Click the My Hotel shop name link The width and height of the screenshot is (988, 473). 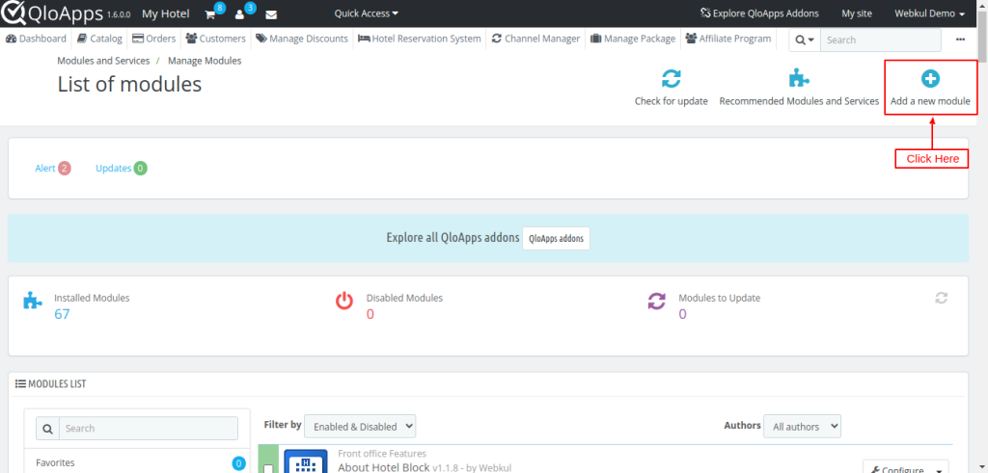pyautogui.click(x=166, y=13)
